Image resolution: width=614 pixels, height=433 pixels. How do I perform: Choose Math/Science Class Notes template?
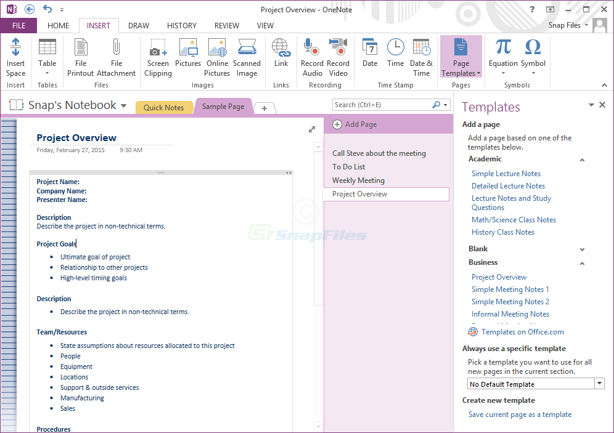pos(514,220)
